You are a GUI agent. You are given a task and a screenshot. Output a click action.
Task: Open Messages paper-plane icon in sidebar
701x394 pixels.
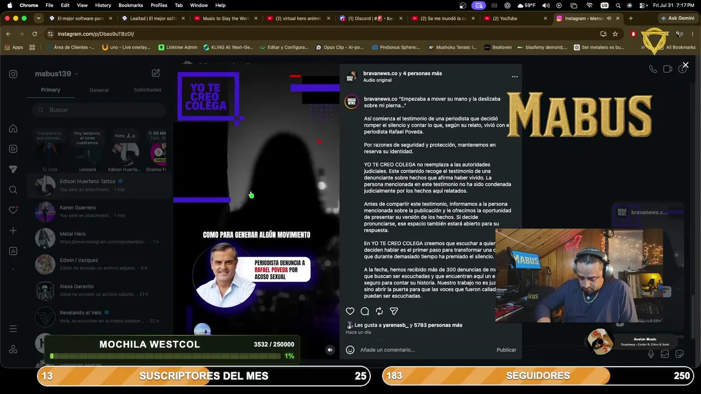[13, 169]
